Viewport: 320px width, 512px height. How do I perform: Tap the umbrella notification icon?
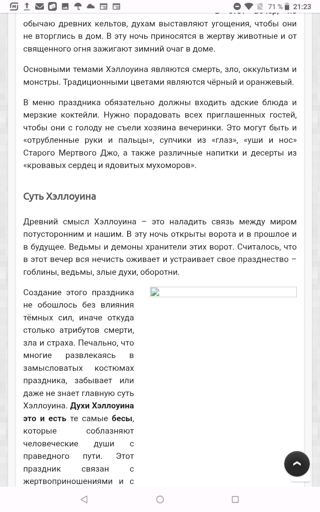pyautogui.click(x=78, y=6)
